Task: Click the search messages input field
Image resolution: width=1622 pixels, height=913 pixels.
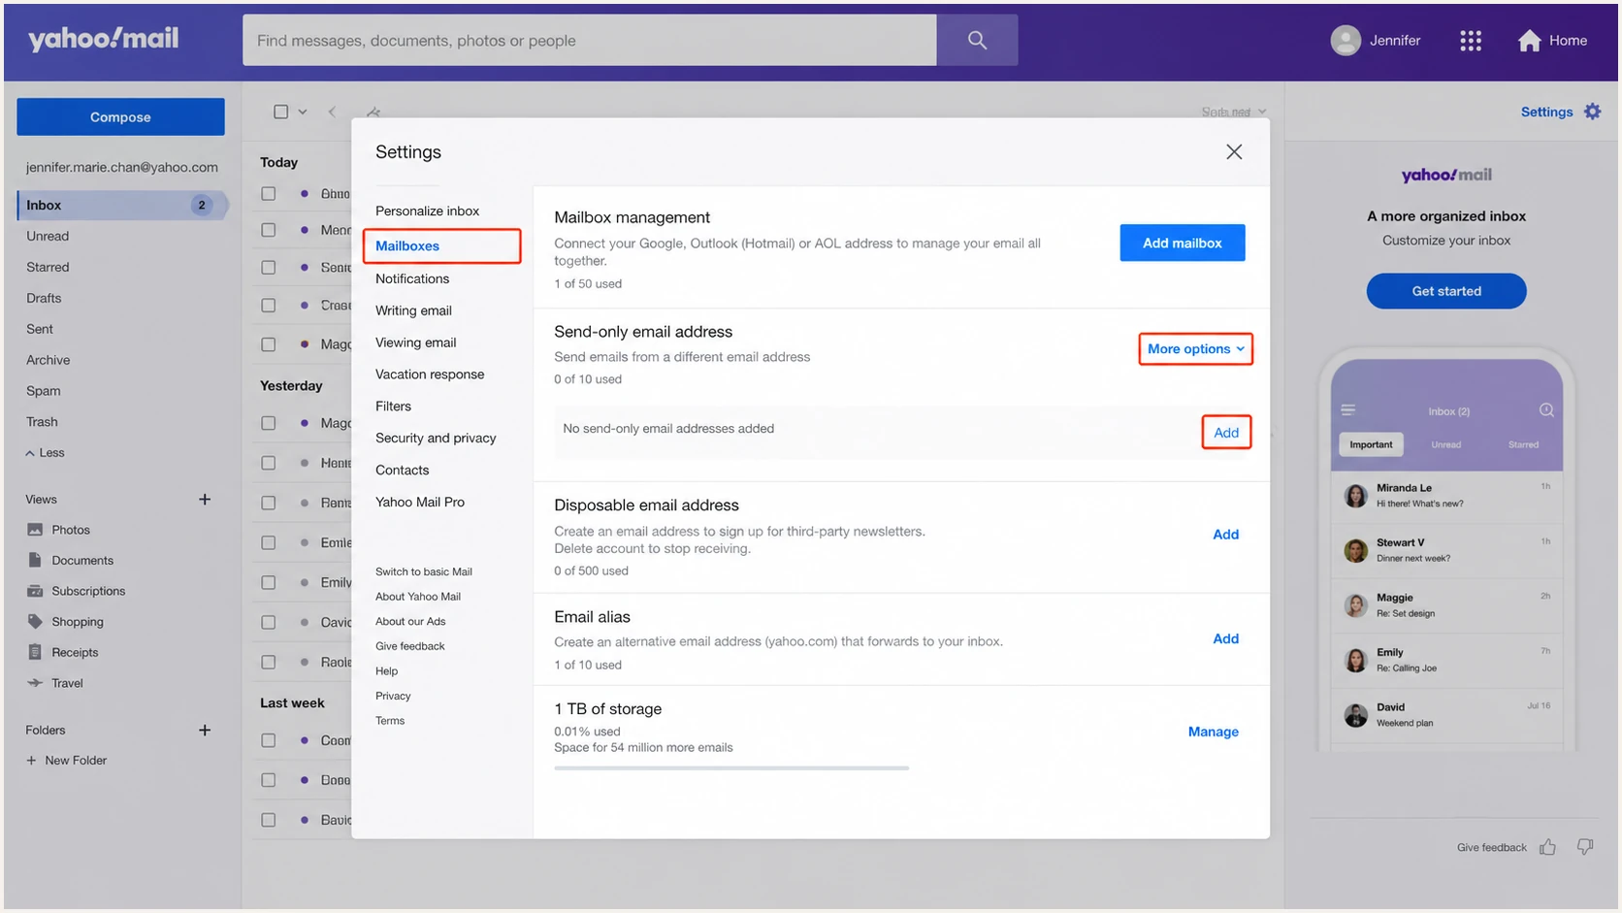Action: 590,40
